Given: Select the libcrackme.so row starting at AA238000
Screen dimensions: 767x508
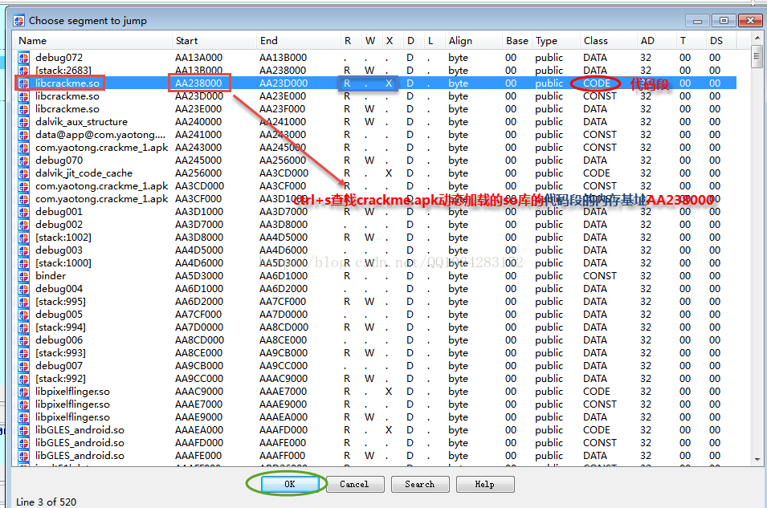Looking at the screenshot, I should click(375, 83).
